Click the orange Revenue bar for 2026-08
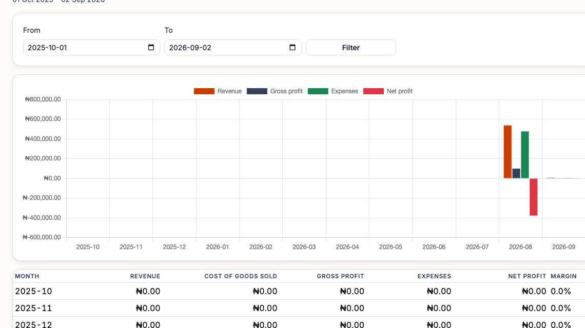585x328 pixels. coord(508,152)
